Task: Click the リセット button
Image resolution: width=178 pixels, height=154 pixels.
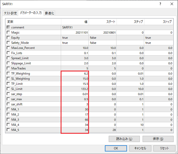Action: click(164, 148)
